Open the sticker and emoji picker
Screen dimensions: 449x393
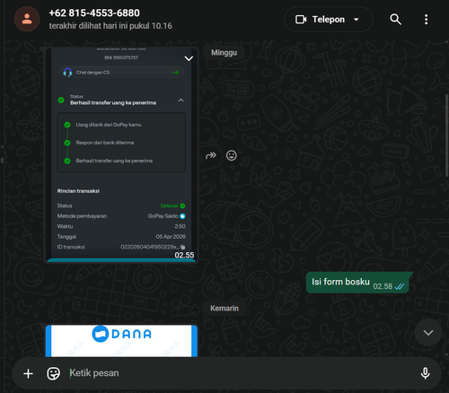tap(54, 373)
